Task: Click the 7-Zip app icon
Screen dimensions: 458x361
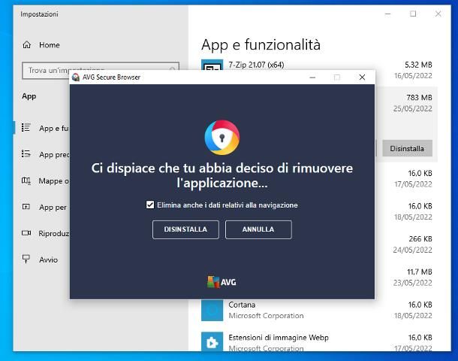Action: click(212, 65)
